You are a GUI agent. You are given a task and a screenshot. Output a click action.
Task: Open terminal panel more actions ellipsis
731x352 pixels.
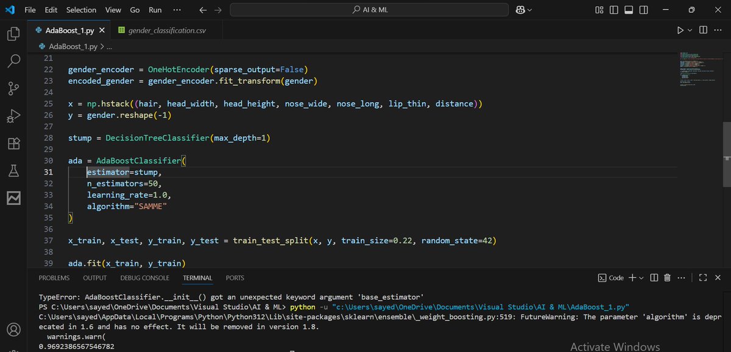click(x=681, y=278)
